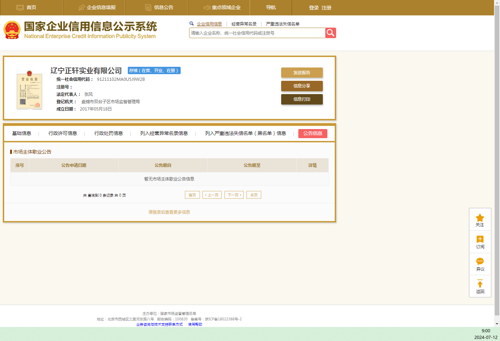Image resolution: width=500 pixels, height=341 pixels.
Task: Click the 首页 pagination button
Action: point(192,195)
